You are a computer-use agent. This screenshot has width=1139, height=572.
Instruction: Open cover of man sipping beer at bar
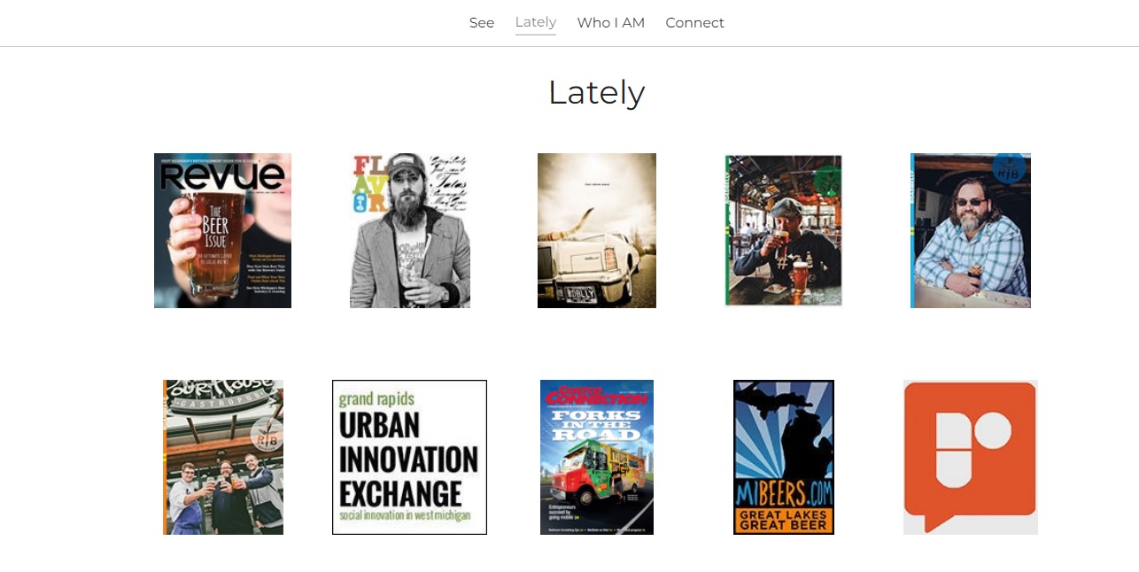click(x=783, y=230)
